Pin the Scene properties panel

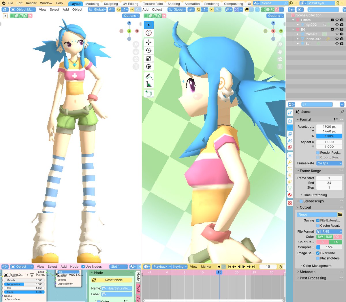pyautogui.click(x=342, y=112)
